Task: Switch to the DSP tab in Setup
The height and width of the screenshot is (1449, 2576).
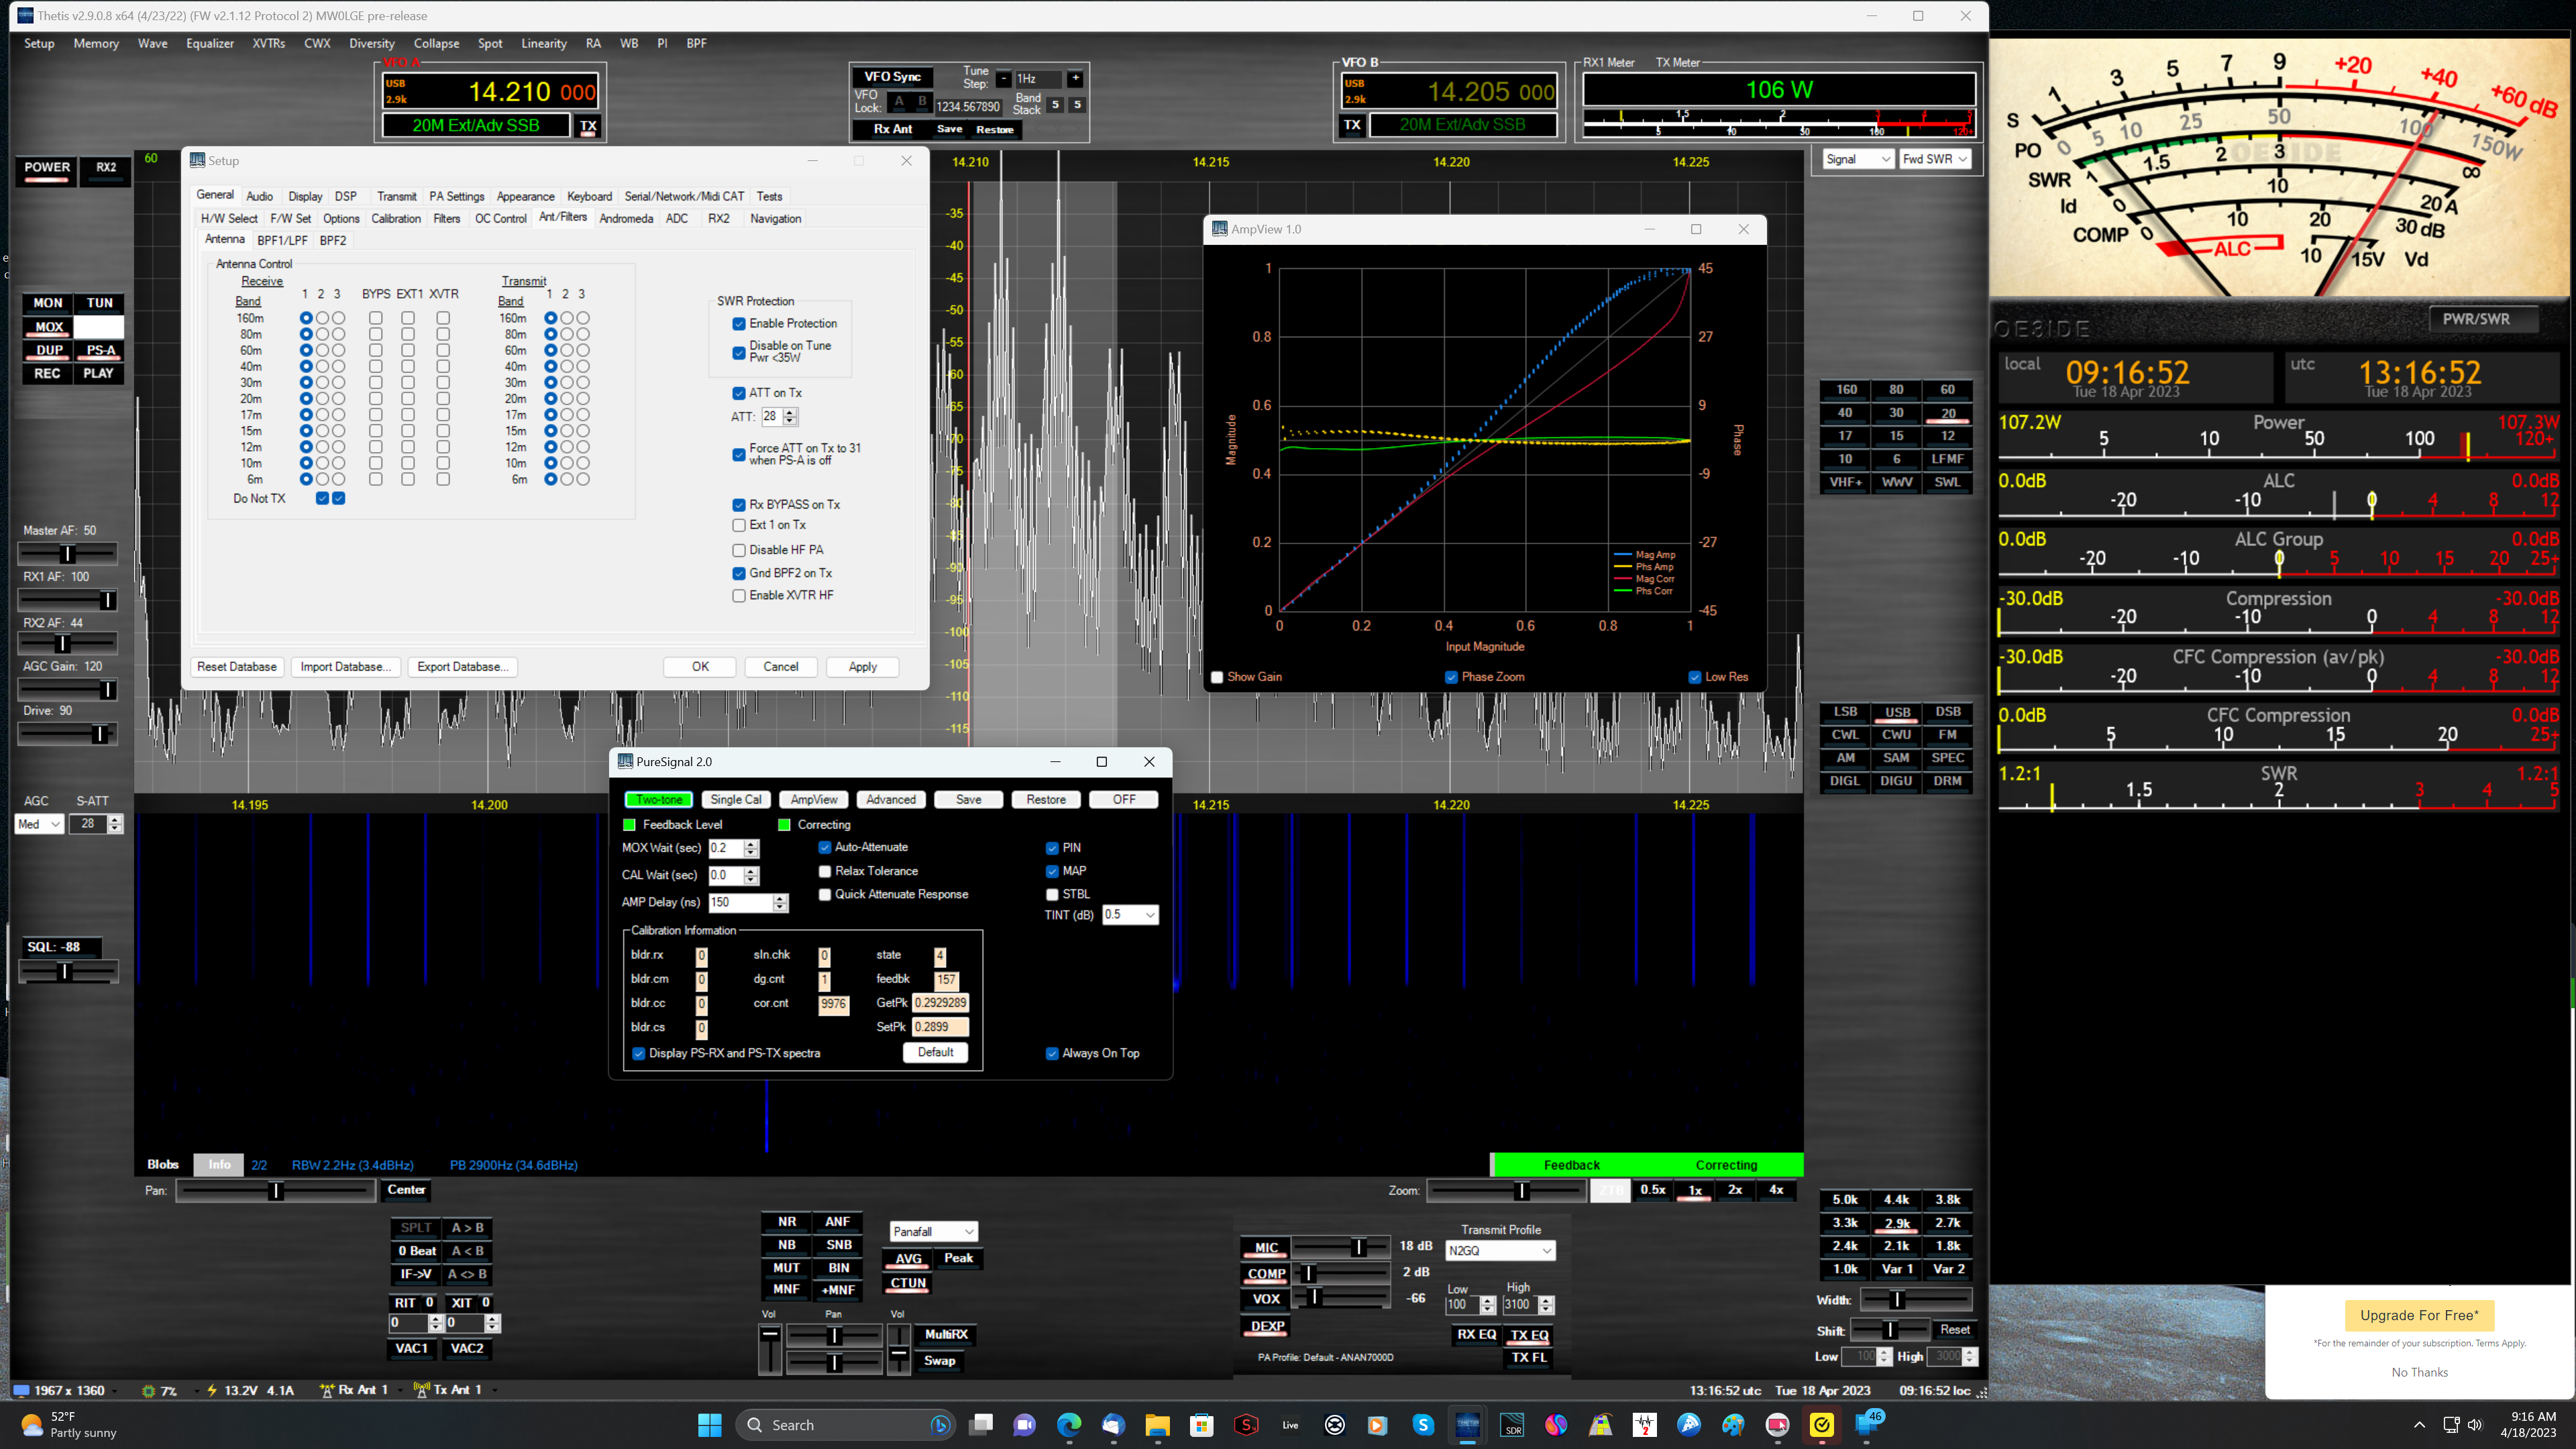Action: (x=346, y=197)
